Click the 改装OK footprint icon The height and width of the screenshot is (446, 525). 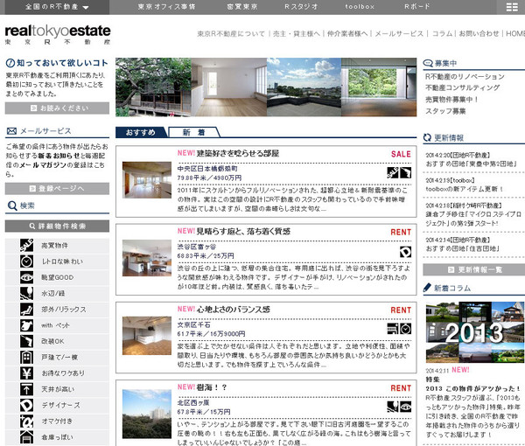pyautogui.click(x=25, y=341)
